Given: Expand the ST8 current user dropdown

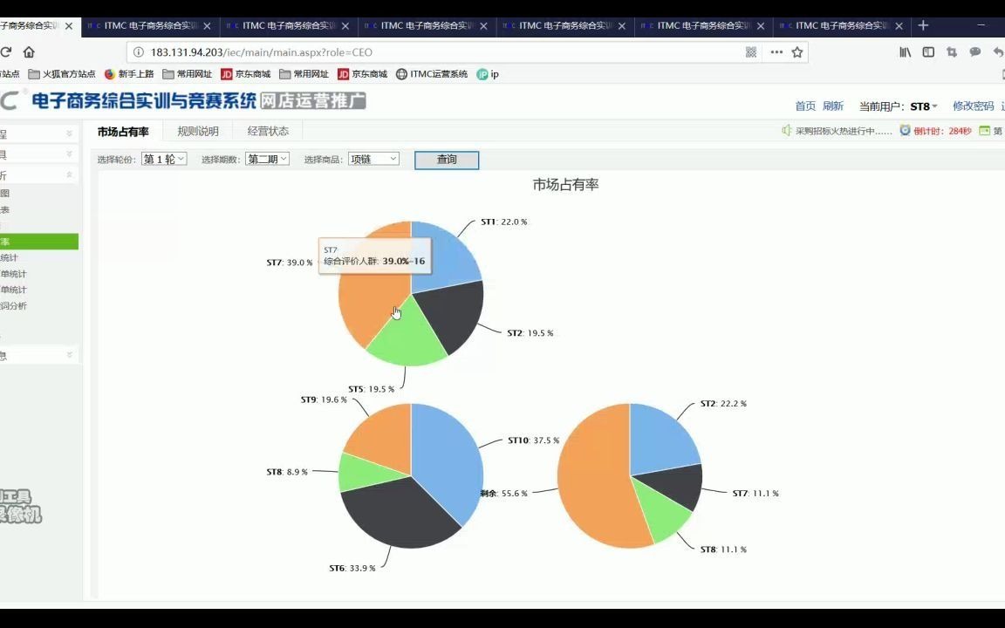Looking at the screenshot, I should point(926,106).
